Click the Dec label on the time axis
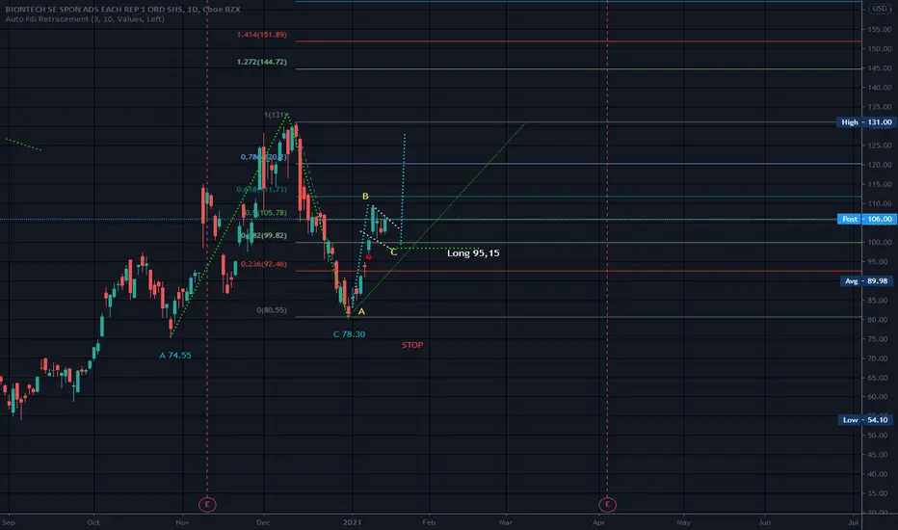This screenshot has height=530, width=898. 263,522
